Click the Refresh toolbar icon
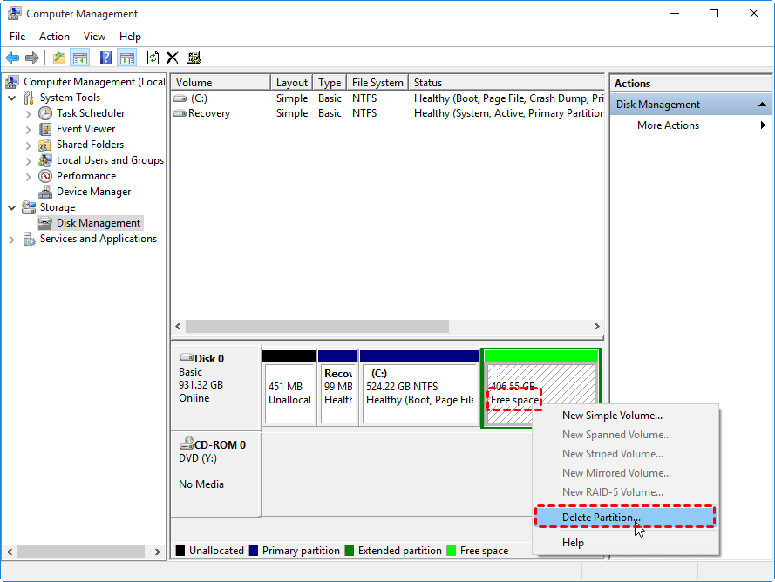The height and width of the screenshot is (582, 775). click(153, 58)
